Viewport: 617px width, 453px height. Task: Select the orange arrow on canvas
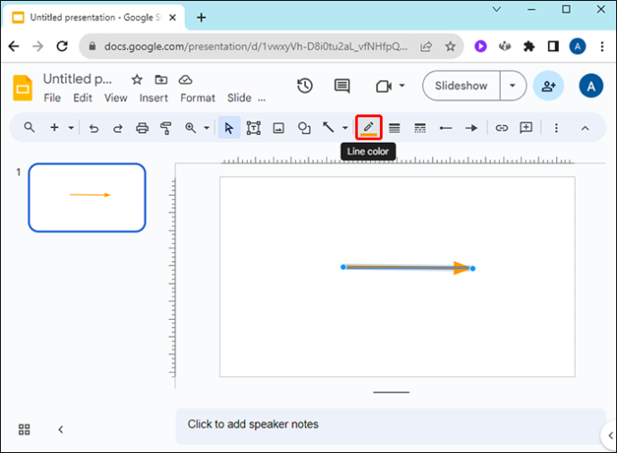coord(408,268)
